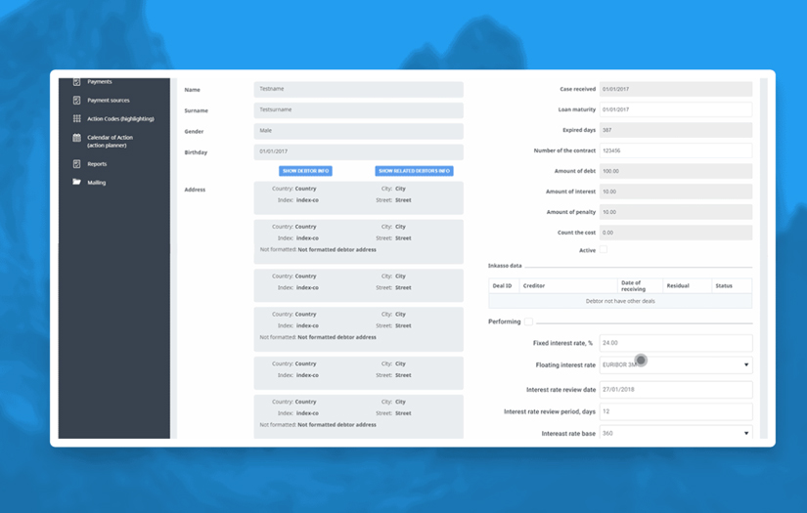Viewport: 807px width, 513px height.
Task: Open the Interest rate base dropdown
Action: point(676,432)
